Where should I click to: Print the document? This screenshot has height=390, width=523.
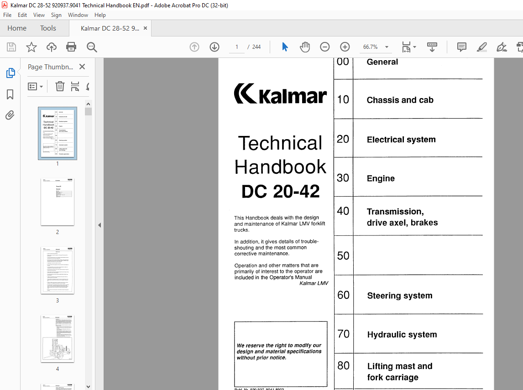click(x=71, y=47)
